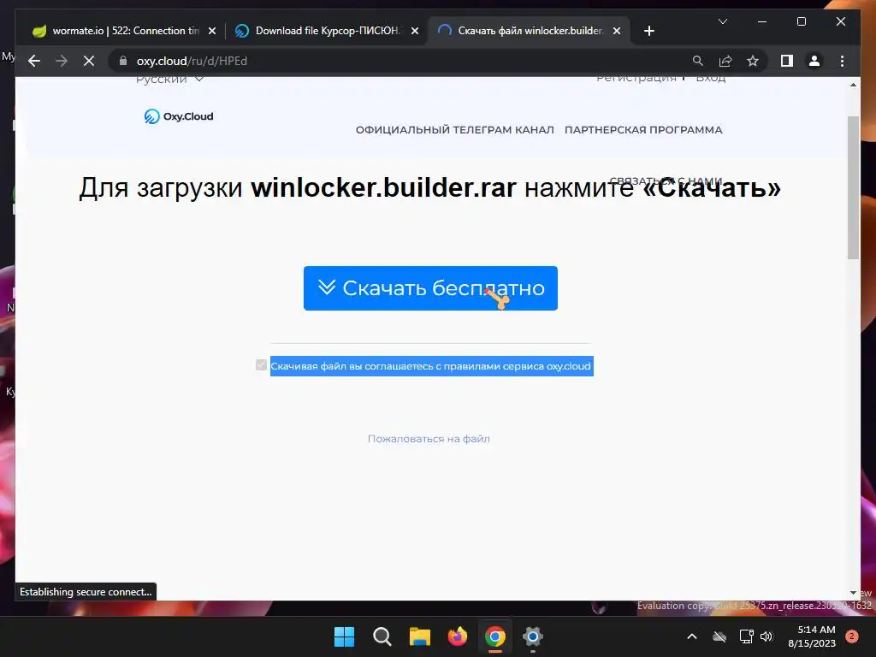Image resolution: width=876 pixels, height=657 pixels.
Task: Close the winlocker.builder tab
Action: pos(617,32)
